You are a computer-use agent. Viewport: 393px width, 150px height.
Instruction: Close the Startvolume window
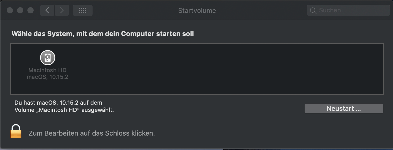click(x=10, y=10)
